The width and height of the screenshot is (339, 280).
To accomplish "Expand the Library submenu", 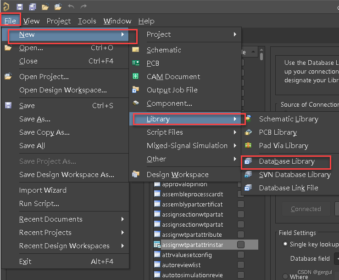I will coord(185,119).
